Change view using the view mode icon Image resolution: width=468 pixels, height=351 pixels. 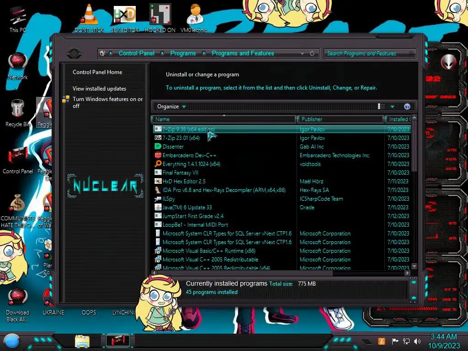click(381, 106)
